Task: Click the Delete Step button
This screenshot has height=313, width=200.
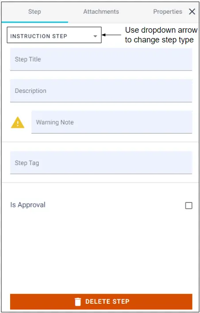Action: click(101, 302)
